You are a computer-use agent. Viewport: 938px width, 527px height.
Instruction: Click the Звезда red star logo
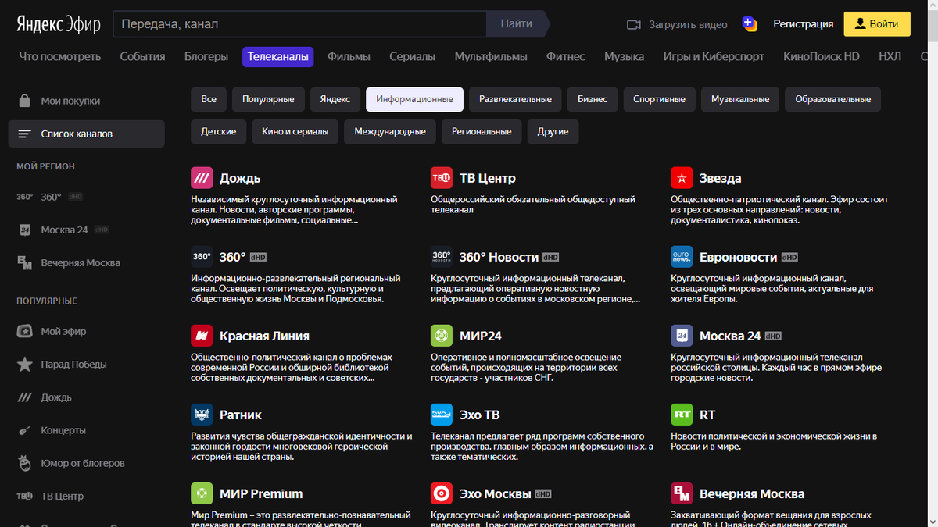pos(682,178)
